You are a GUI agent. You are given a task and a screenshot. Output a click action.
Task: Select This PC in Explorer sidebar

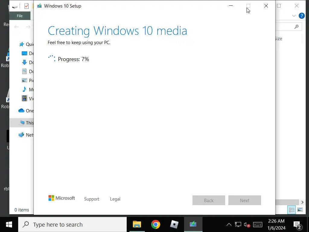coord(22,123)
